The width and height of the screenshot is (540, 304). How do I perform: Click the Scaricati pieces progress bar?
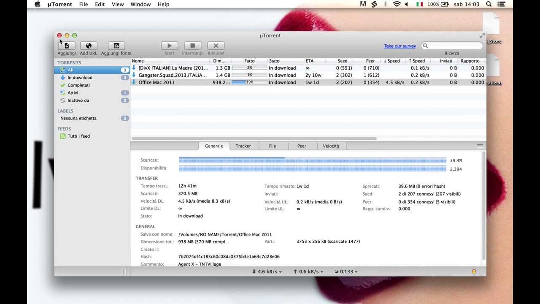312,160
